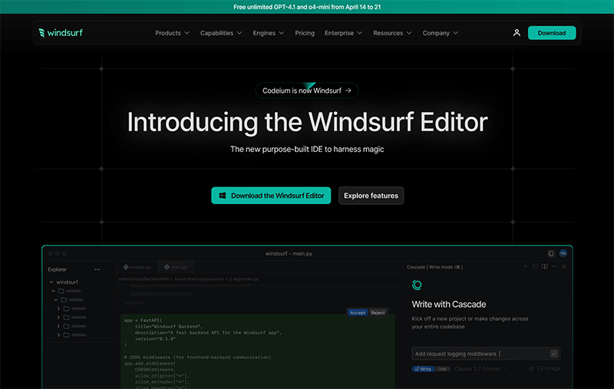Click the editorGroupBackendAPI breadcrumb
This screenshot has width=614, height=389.
coord(144,279)
